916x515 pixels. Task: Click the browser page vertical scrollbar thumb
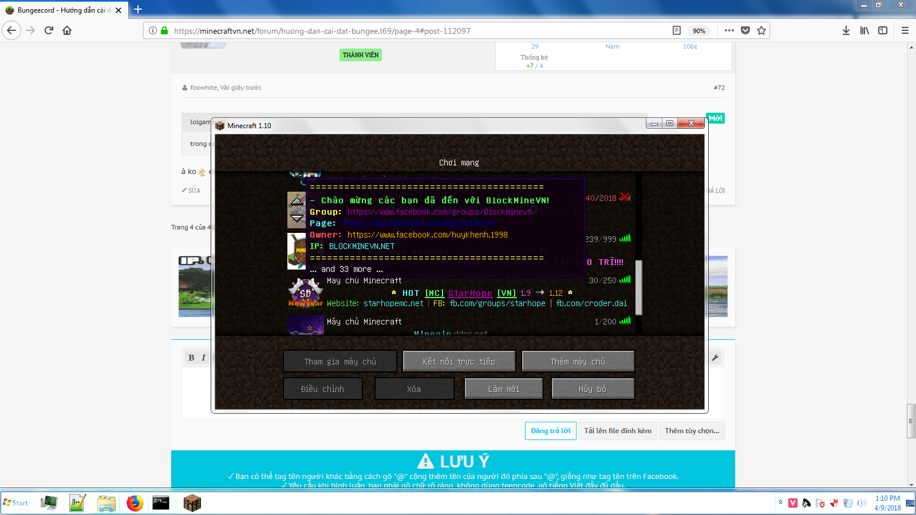click(911, 421)
